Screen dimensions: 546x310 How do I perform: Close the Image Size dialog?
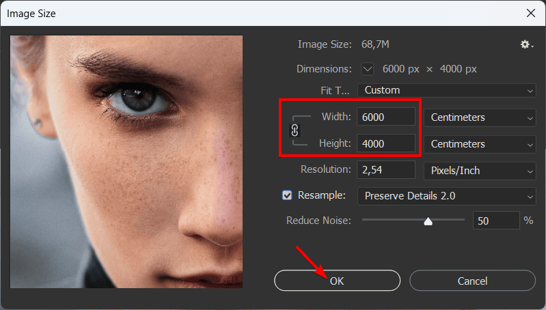coord(530,13)
